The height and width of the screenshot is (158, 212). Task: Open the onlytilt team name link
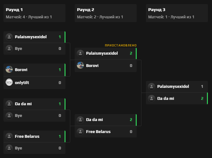pos(22,82)
